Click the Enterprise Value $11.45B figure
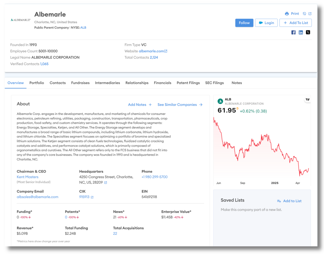The image size is (324, 254). coord(167,217)
